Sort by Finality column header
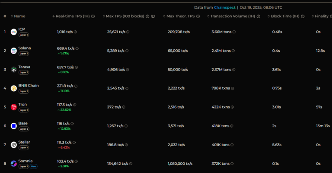Viewport: 332px width, 173px height. pyautogui.click(x=321, y=16)
